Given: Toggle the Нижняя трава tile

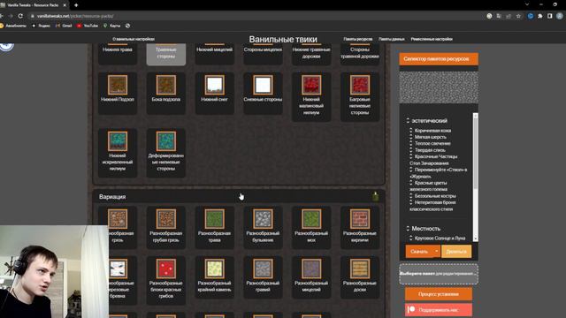Looking at the screenshot, I should 118,54.
